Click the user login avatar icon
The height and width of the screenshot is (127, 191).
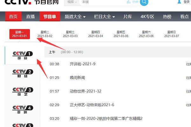click(x=179, y=2)
